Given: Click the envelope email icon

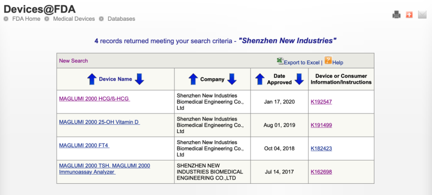Looking at the screenshot, I should (x=422, y=15).
